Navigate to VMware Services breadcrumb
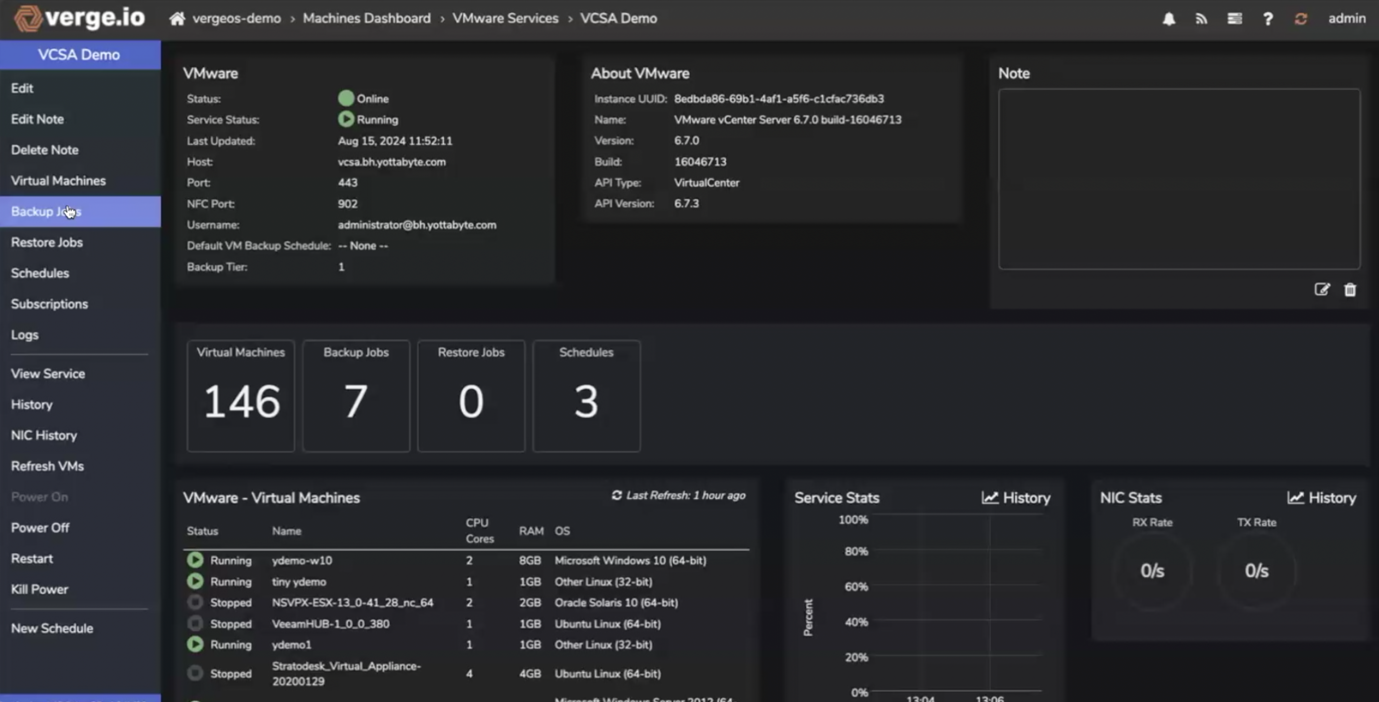This screenshot has width=1379, height=702. [505, 18]
